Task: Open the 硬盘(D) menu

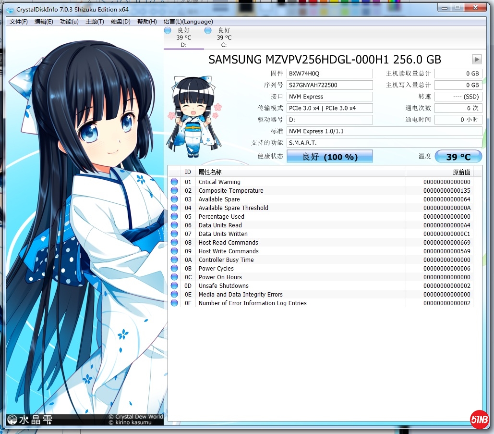Action: [x=120, y=22]
